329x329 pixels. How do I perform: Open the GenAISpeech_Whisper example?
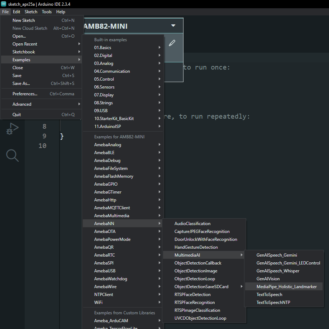pyautogui.click(x=284, y=271)
